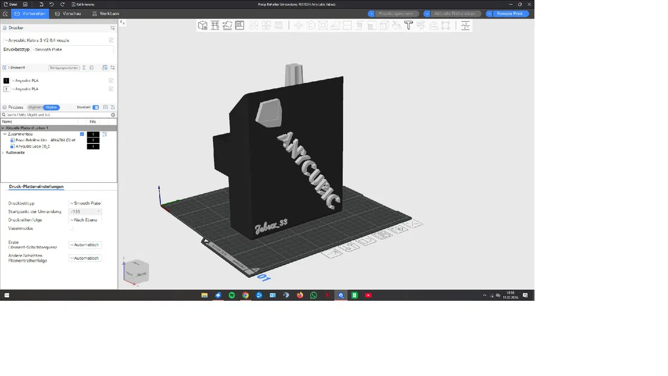Switch the Prozess view to Allgemein
Image resolution: width=668 pixels, height=376 pixels.
(35, 106)
